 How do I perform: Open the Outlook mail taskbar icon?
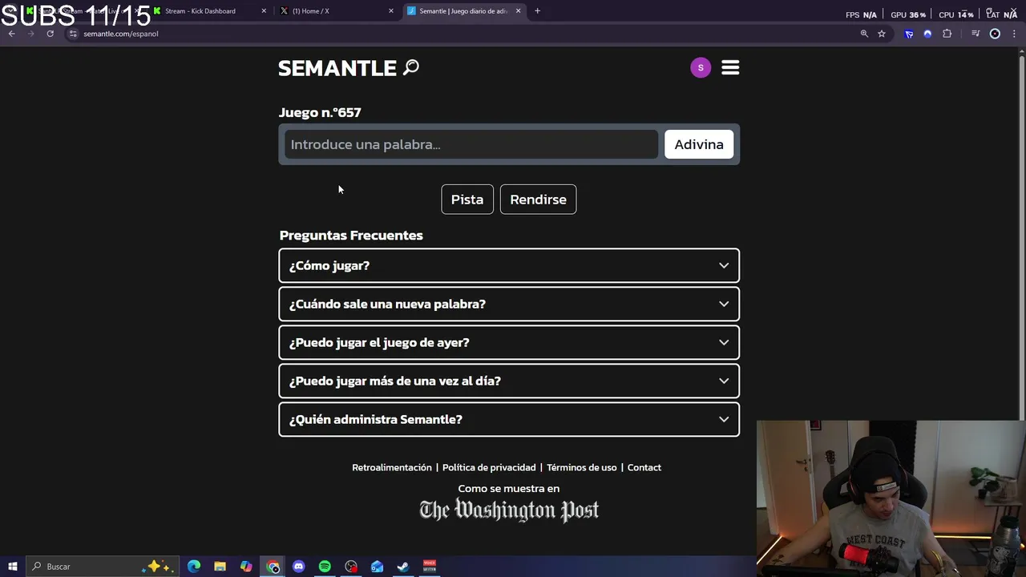click(377, 567)
